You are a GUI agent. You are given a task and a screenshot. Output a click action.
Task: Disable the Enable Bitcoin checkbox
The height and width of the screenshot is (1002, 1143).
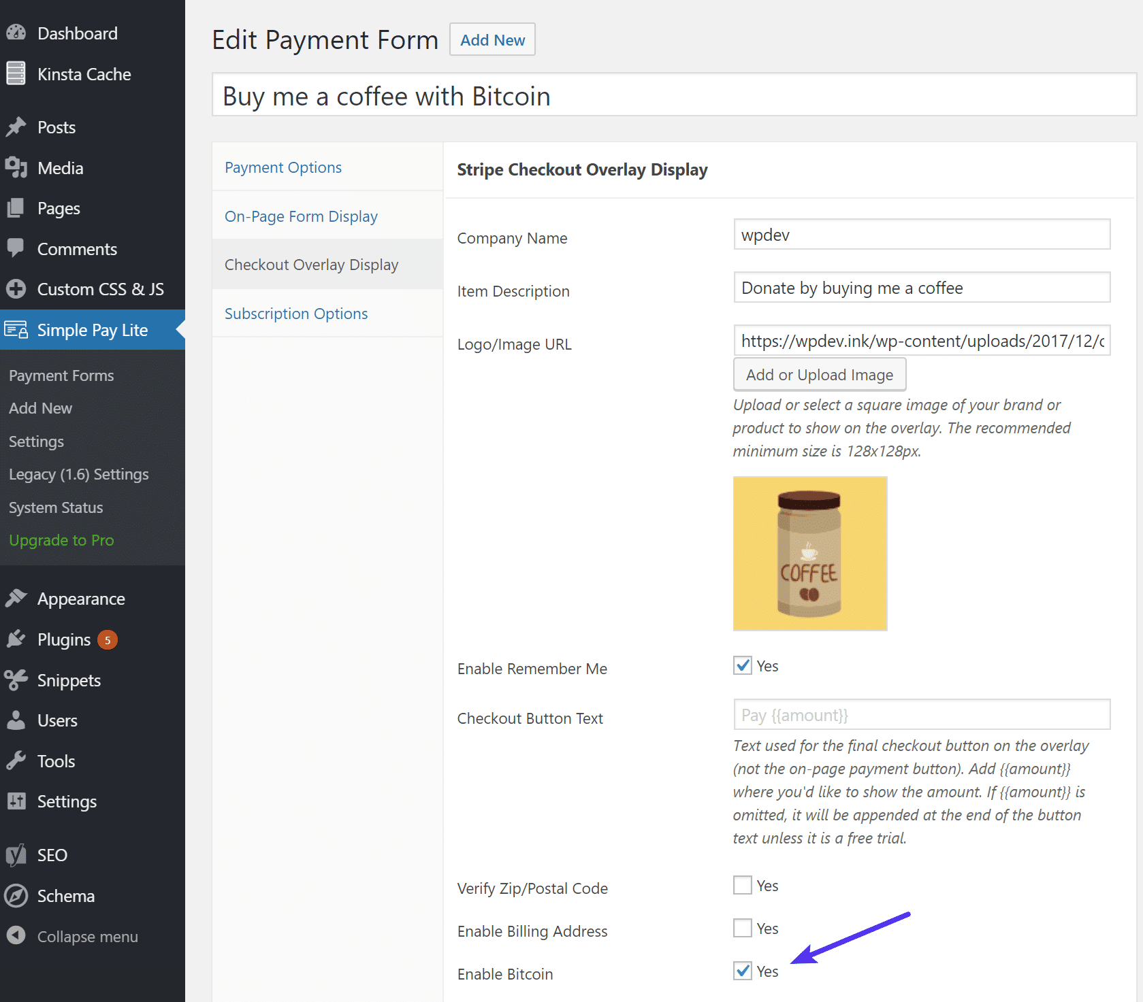point(742,971)
